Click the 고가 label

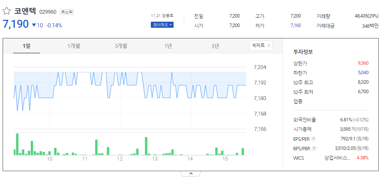coord(260,16)
